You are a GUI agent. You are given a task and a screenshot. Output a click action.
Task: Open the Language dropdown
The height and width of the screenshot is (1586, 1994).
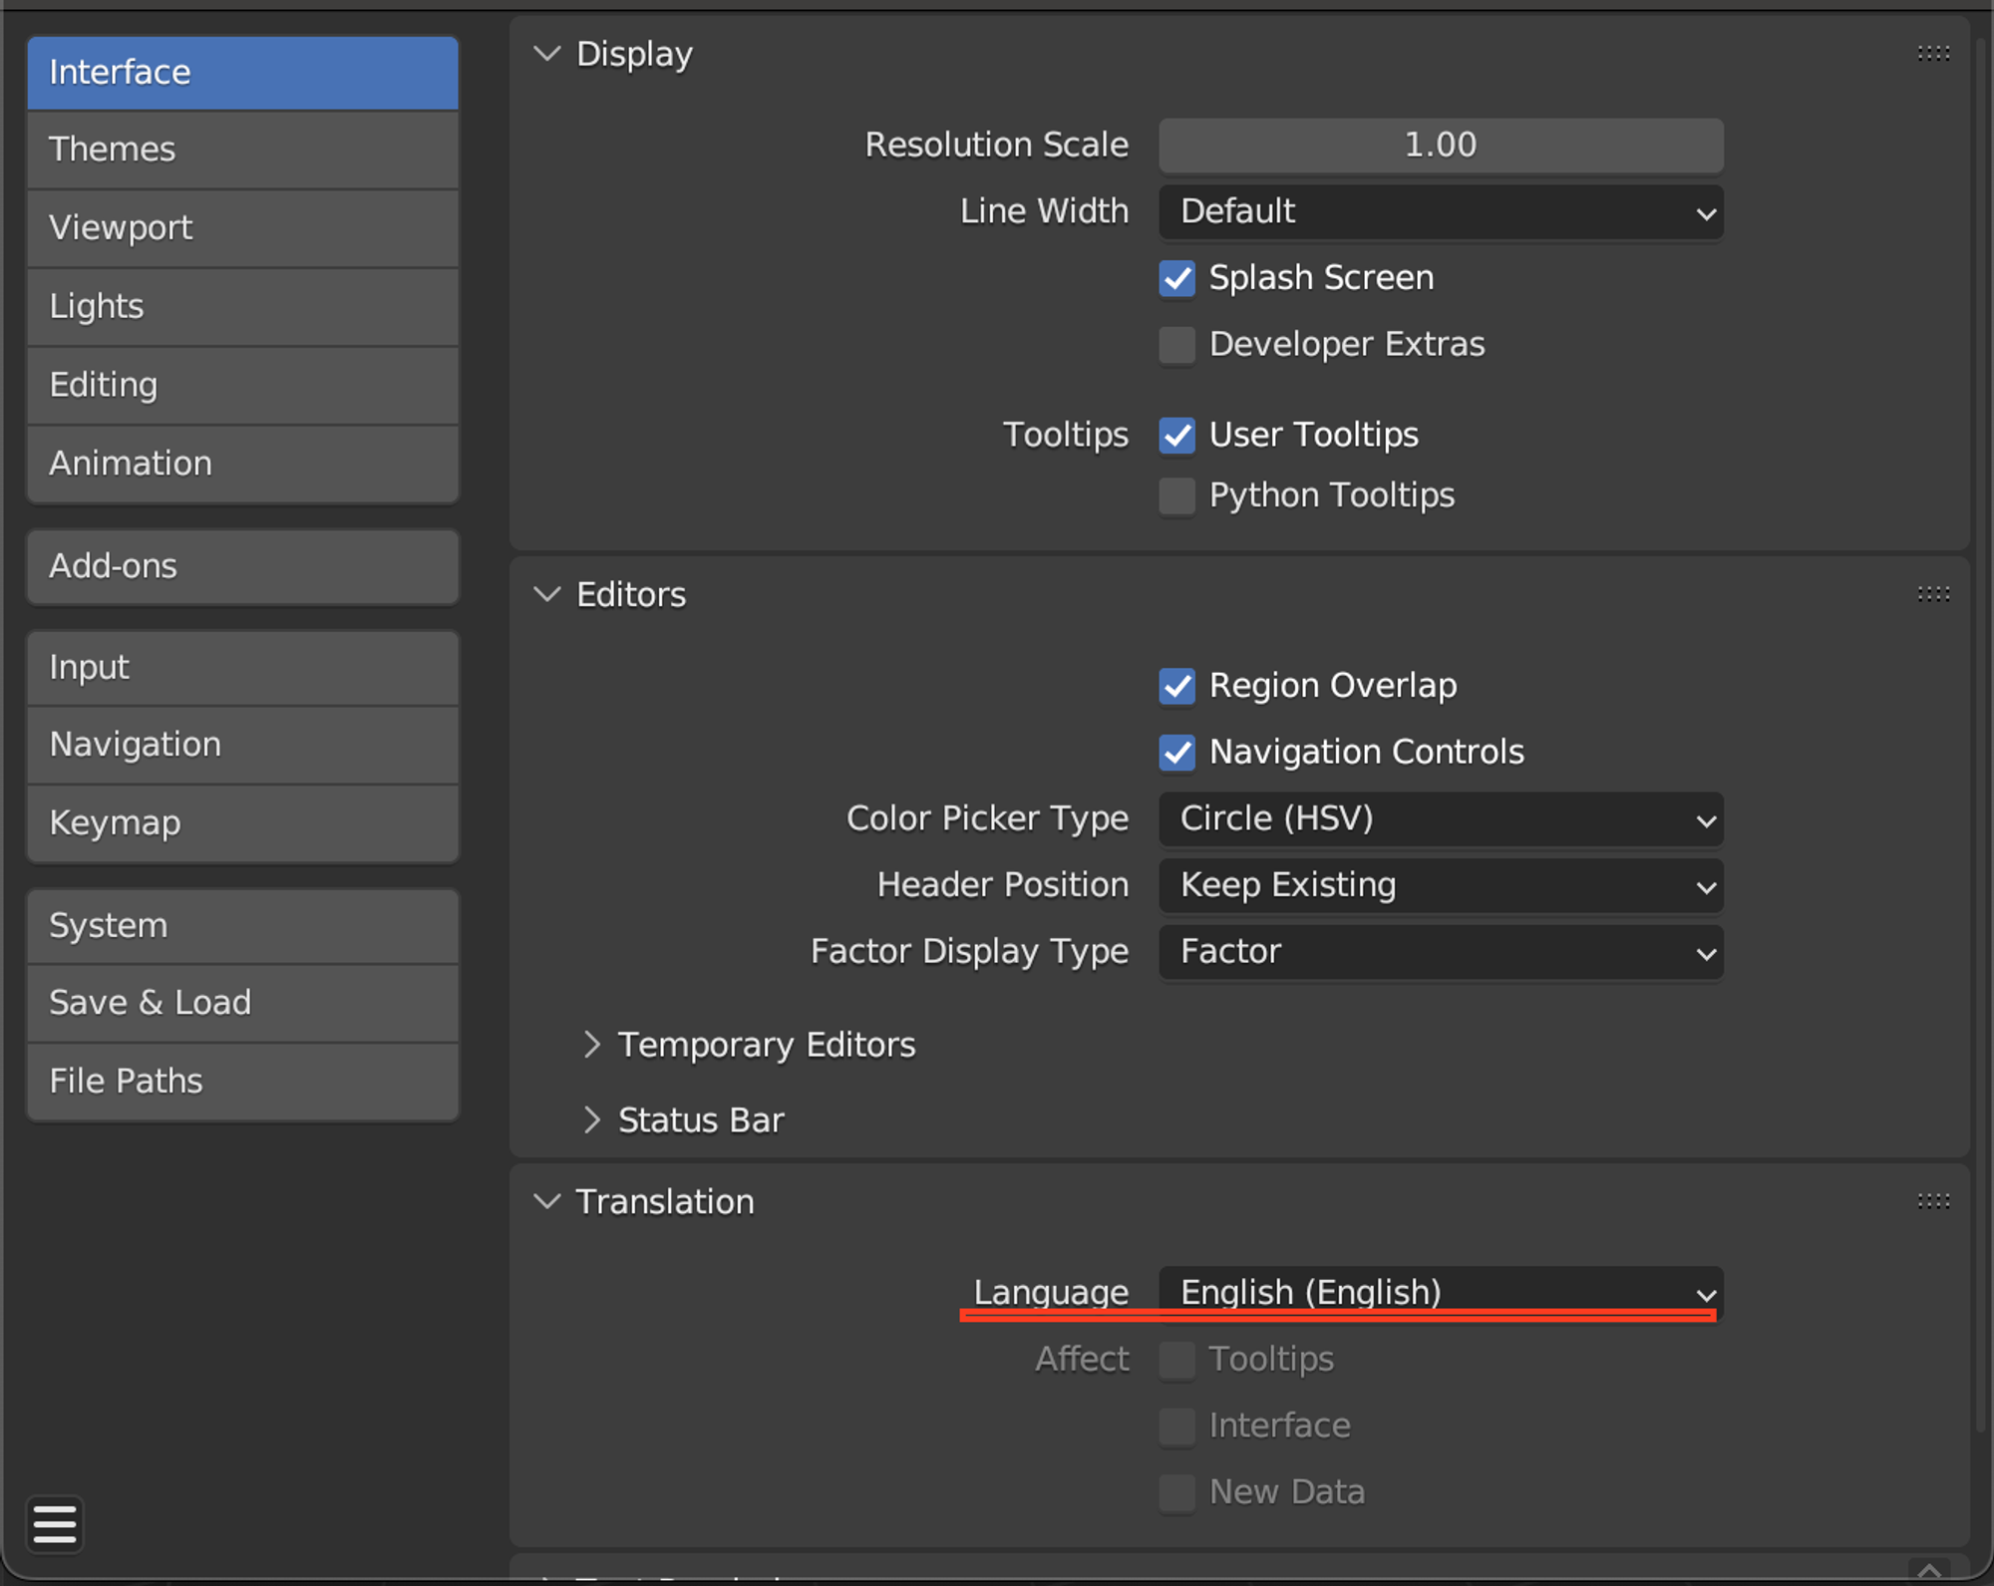1441,1293
